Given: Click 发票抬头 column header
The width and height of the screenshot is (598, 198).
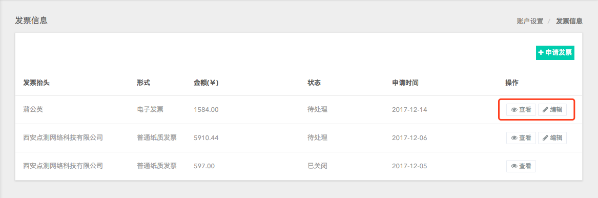Looking at the screenshot, I should click(36, 83).
